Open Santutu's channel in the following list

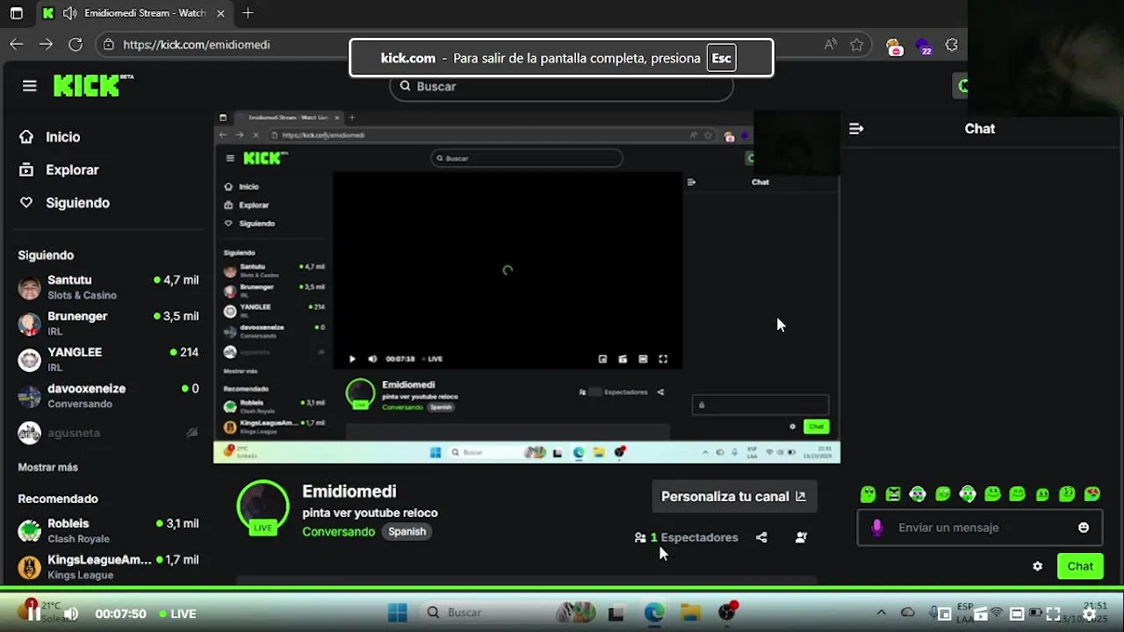[x=109, y=287]
